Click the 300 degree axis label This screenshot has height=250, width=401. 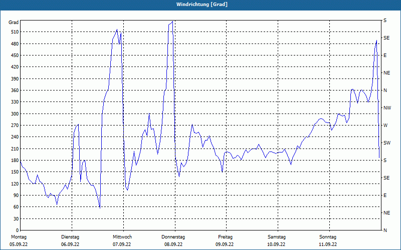coord(16,113)
